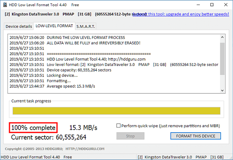Screen dimensions: 233x160
Task: Open the S.M.A.R.T. tab
Action: click(x=85, y=26)
